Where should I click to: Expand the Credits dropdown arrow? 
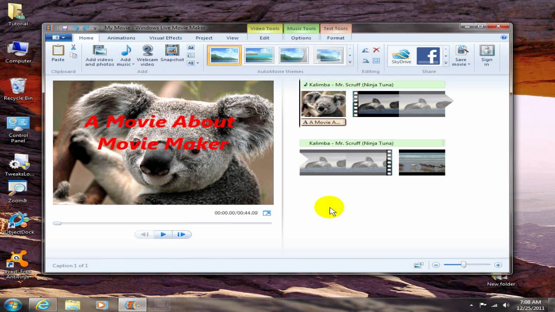click(x=198, y=63)
